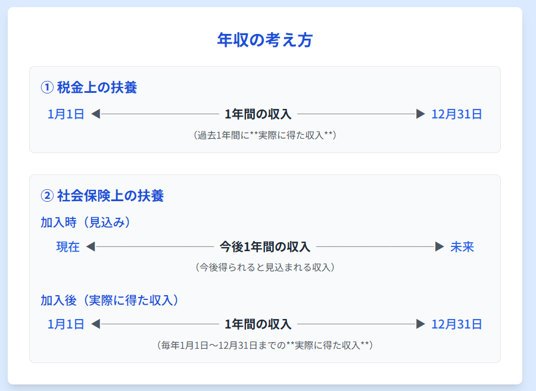The height and width of the screenshot is (391, 536).
Task: Select the ② 社会保険上の扶養 heading
Action: click(102, 195)
